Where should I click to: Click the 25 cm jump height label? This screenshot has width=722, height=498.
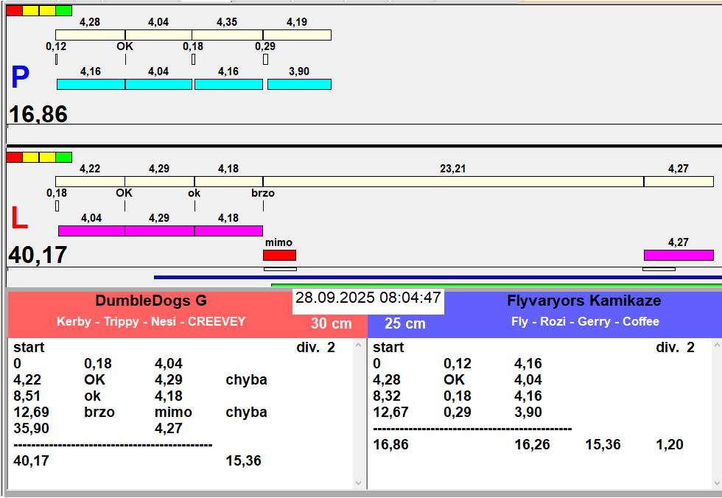(405, 323)
